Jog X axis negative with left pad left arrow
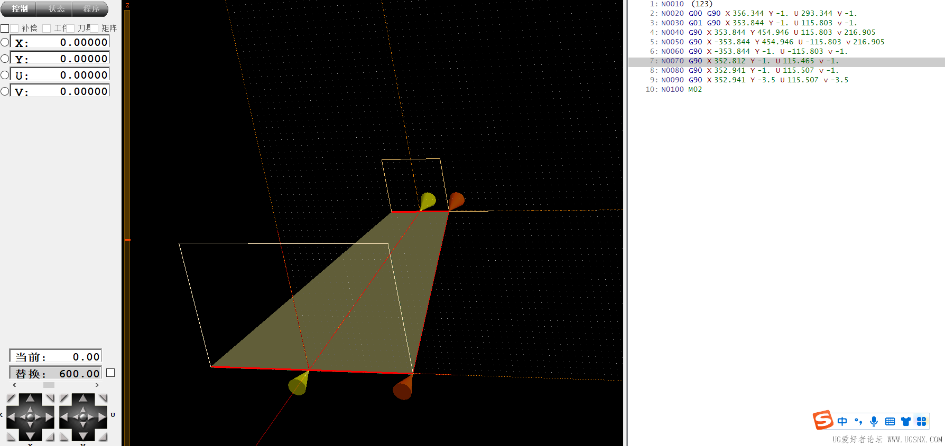 click(11, 417)
